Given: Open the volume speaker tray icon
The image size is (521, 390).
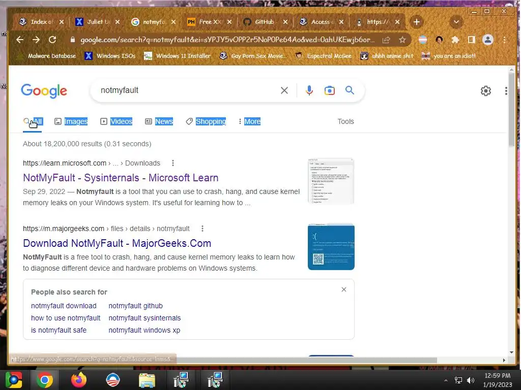Looking at the screenshot, I should [x=470, y=380].
